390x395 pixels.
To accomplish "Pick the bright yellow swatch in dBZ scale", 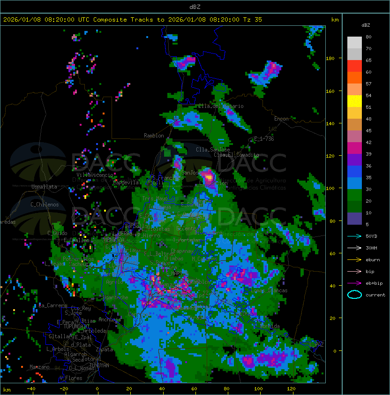I will coord(354,101).
